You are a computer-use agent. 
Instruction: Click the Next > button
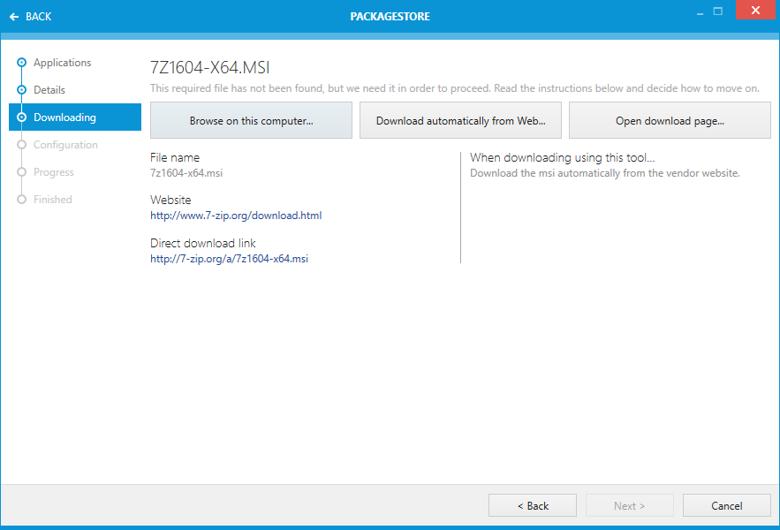[x=629, y=506]
